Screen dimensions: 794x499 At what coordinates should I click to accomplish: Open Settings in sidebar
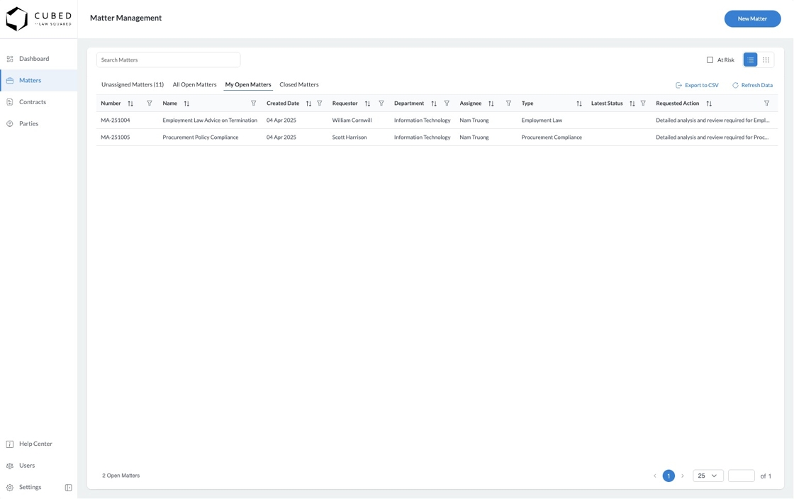(x=30, y=488)
